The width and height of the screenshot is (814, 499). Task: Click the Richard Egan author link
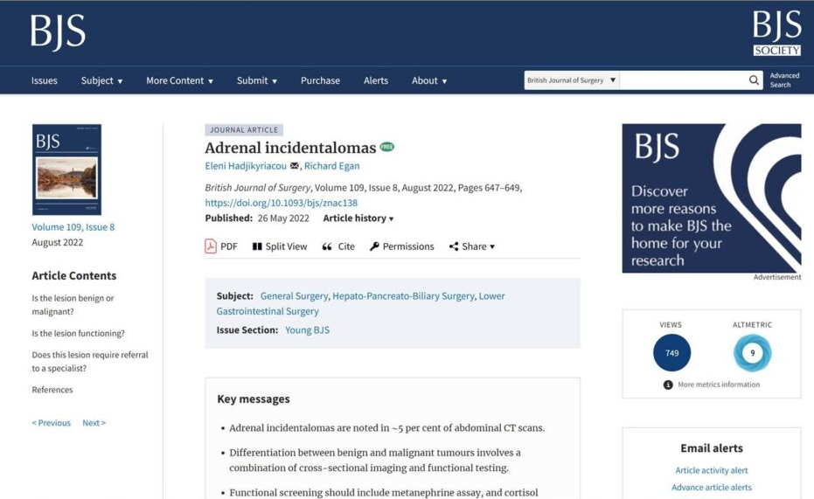point(331,166)
